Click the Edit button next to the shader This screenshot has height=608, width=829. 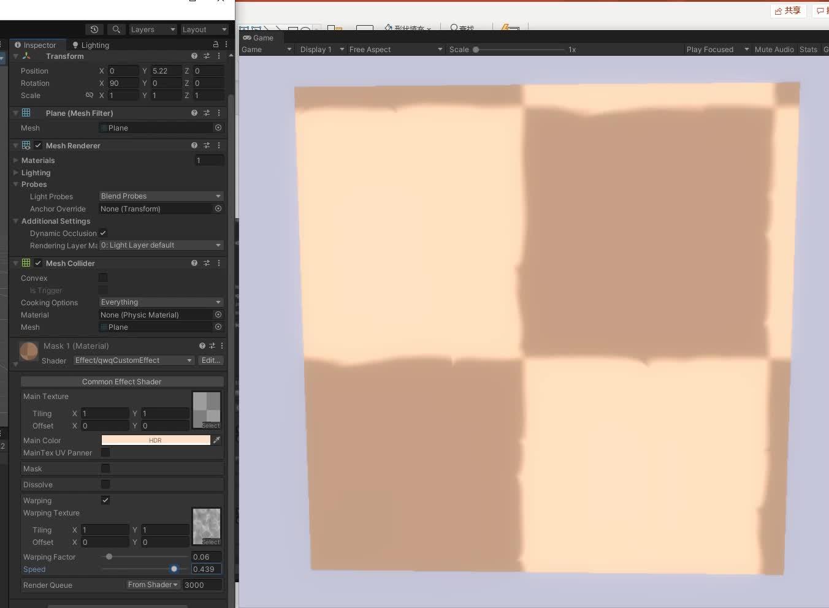coord(210,360)
